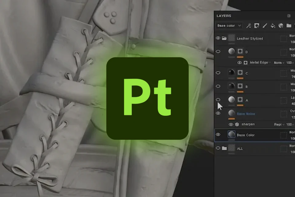
Task: Toggle visibility of Metal Edge effect
Action: [x=239, y=63]
